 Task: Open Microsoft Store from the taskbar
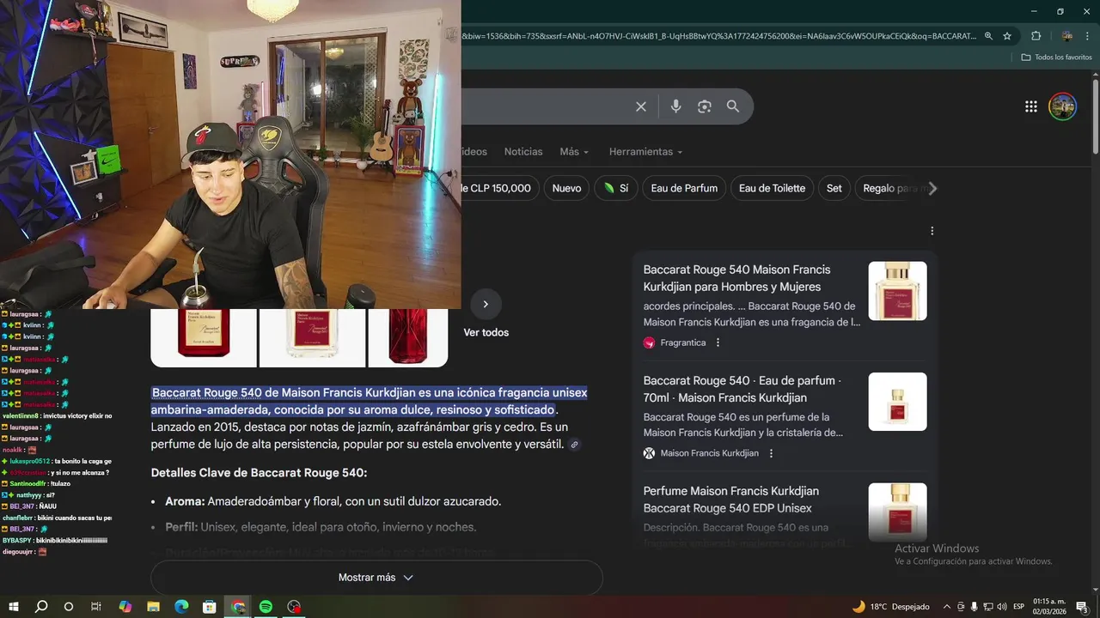coord(210,607)
